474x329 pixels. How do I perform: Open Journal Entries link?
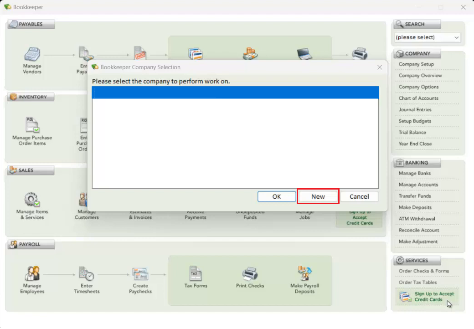click(x=415, y=110)
